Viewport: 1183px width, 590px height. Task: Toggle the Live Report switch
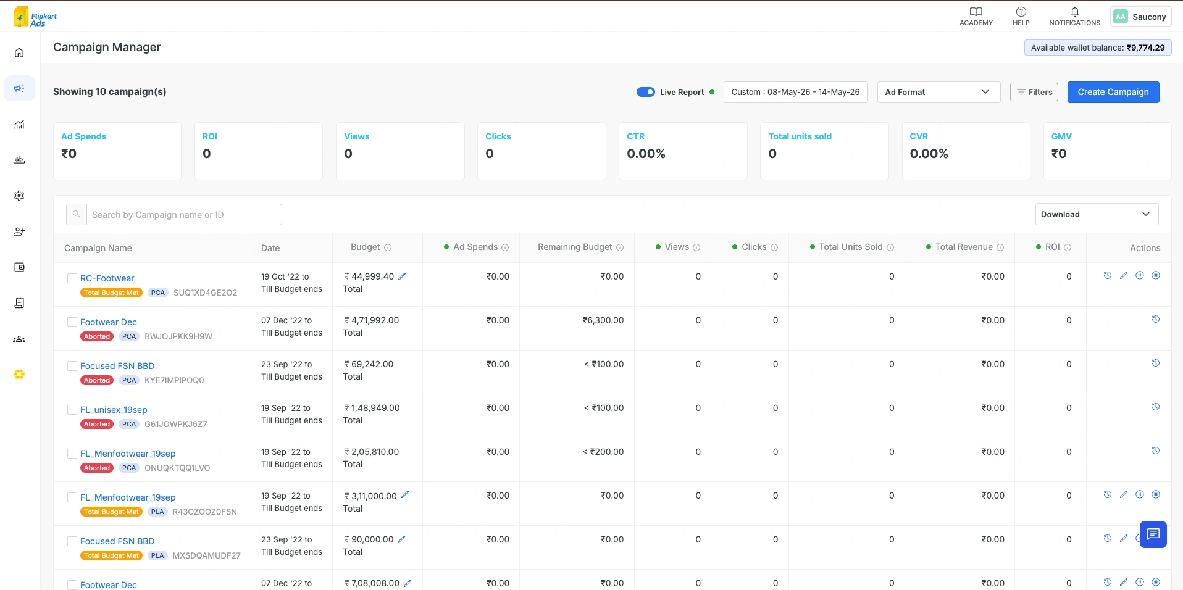tap(645, 92)
